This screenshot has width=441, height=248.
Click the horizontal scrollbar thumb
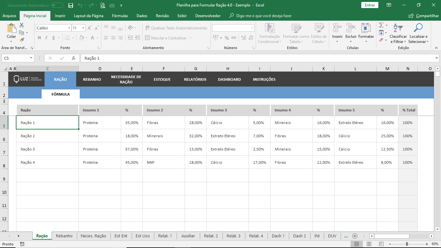[392, 236]
